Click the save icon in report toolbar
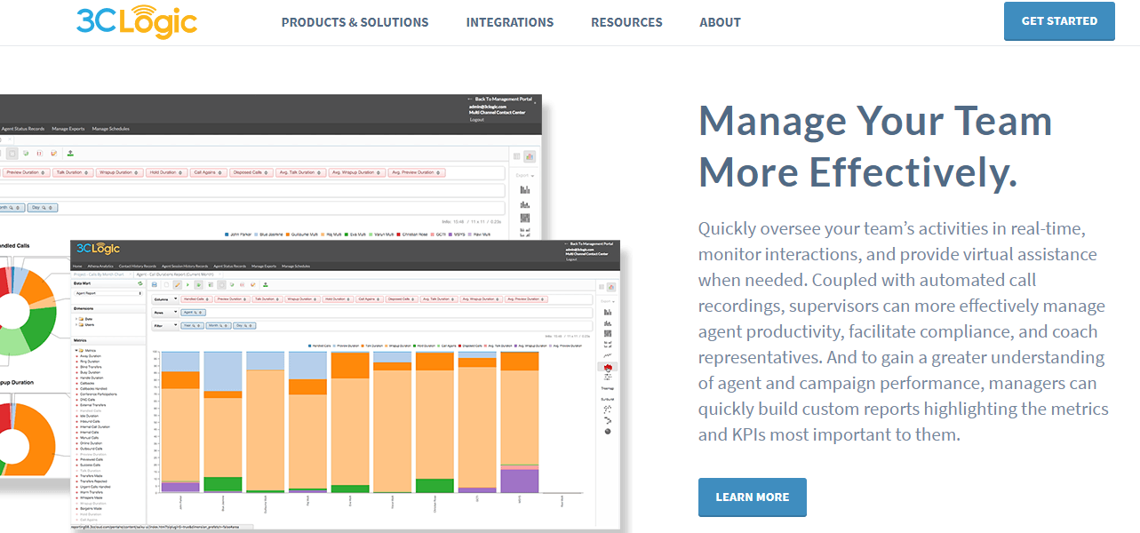Viewport: 1140px width, 533px height. pyautogui.click(x=155, y=285)
